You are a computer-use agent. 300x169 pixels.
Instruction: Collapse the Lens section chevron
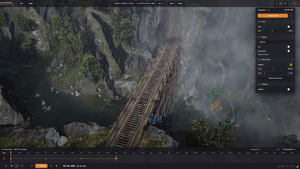pyautogui.click(x=292, y=22)
